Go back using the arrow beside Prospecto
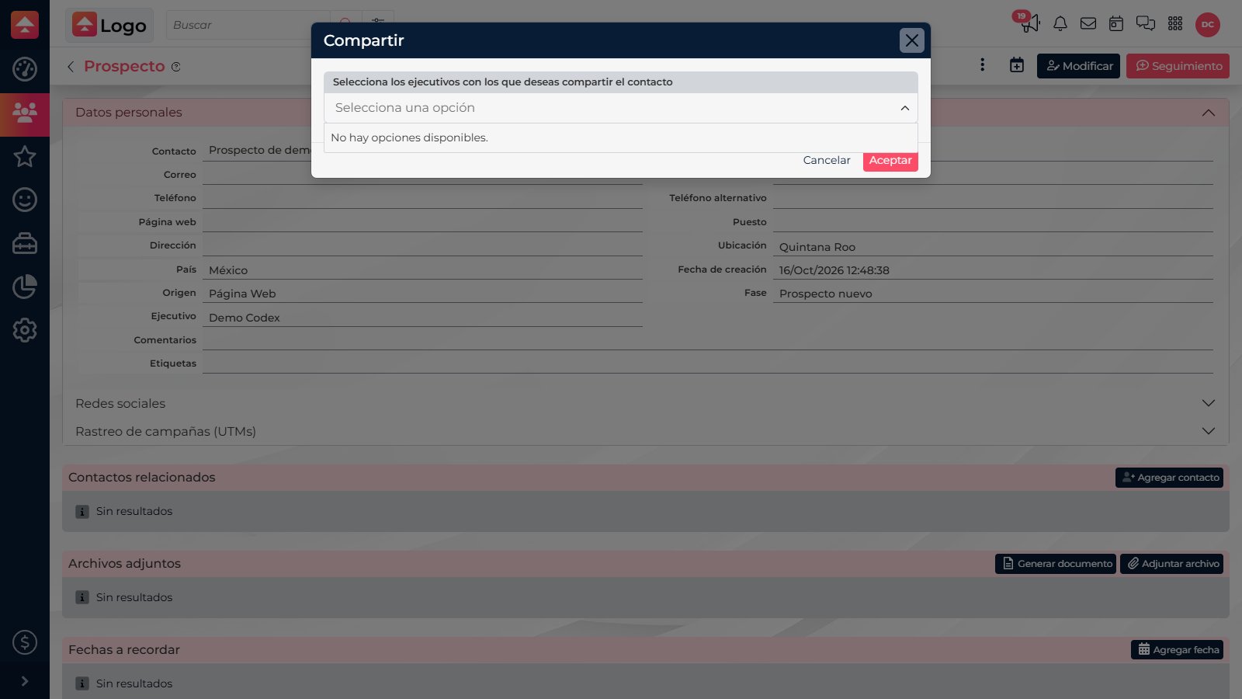 (71, 67)
